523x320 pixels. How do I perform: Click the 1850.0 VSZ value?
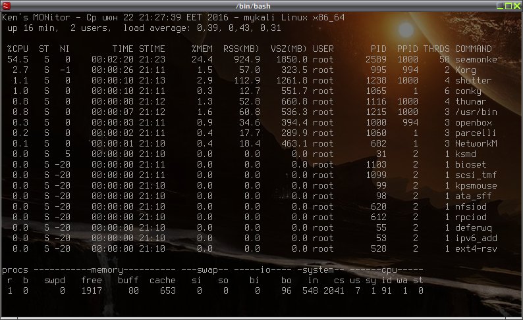point(292,60)
